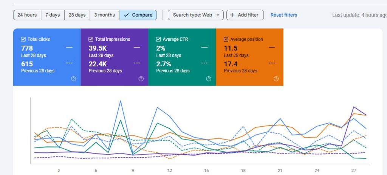The width and height of the screenshot is (387, 175).
Task: Toggle the Average CTR checkbox
Action: pyautogui.click(x=159, y=39)
